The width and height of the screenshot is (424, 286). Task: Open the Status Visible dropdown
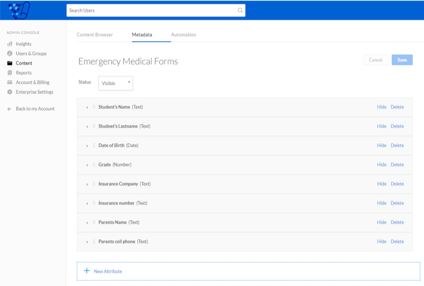point(115,83)
